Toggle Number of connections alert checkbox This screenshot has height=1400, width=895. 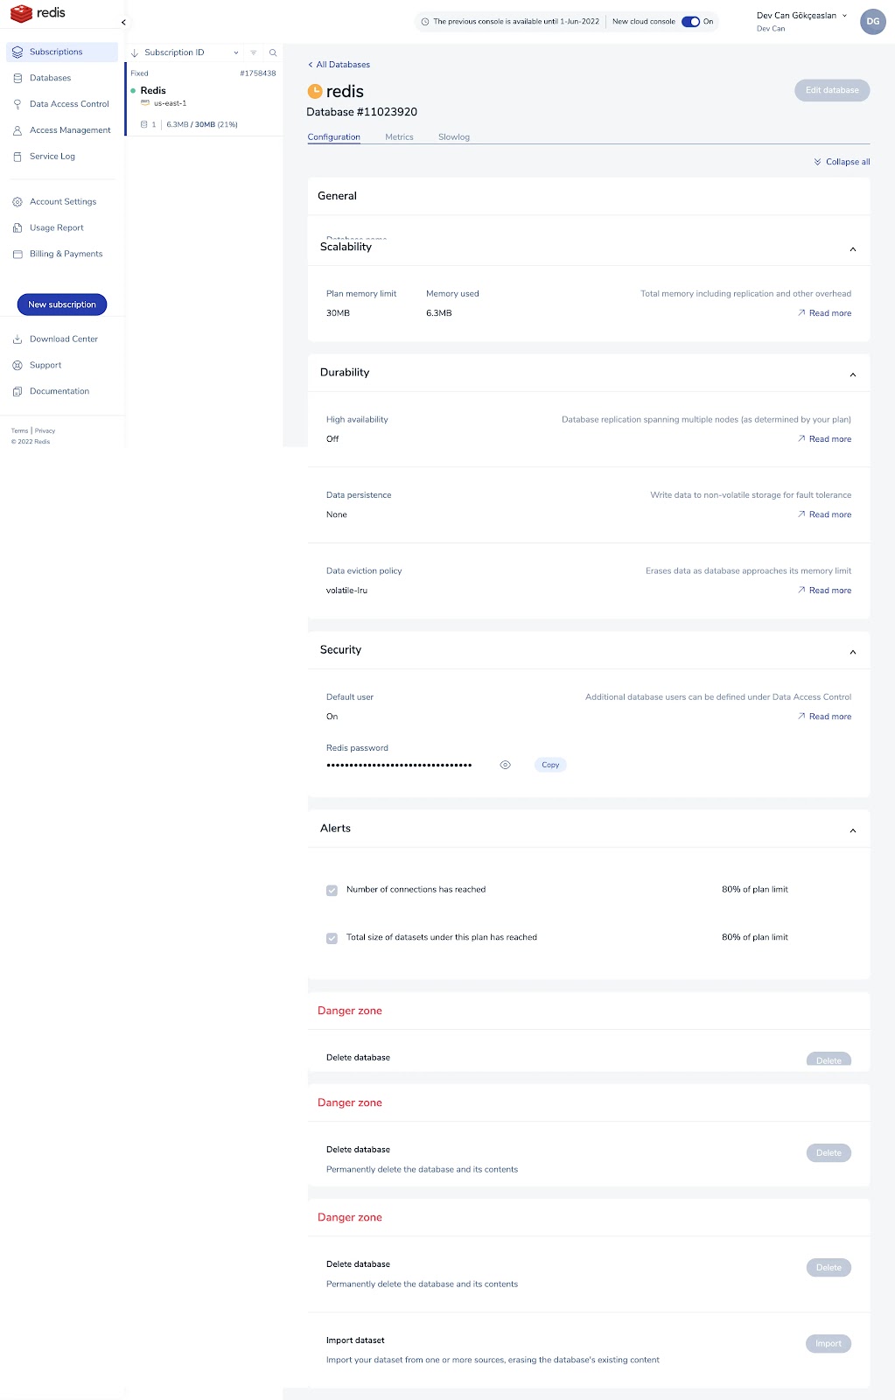332,890
